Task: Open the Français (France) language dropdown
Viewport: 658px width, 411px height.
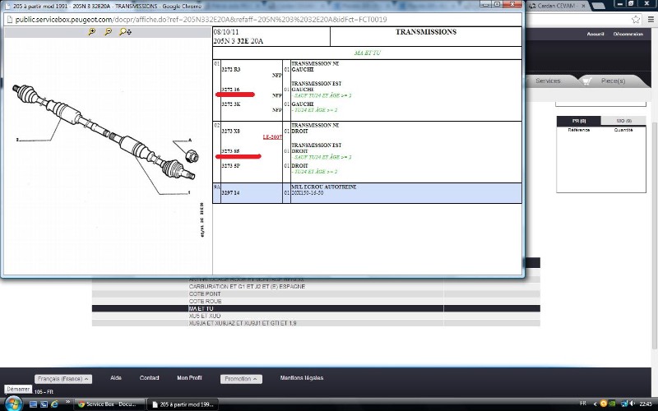Action: pos(63,379)
